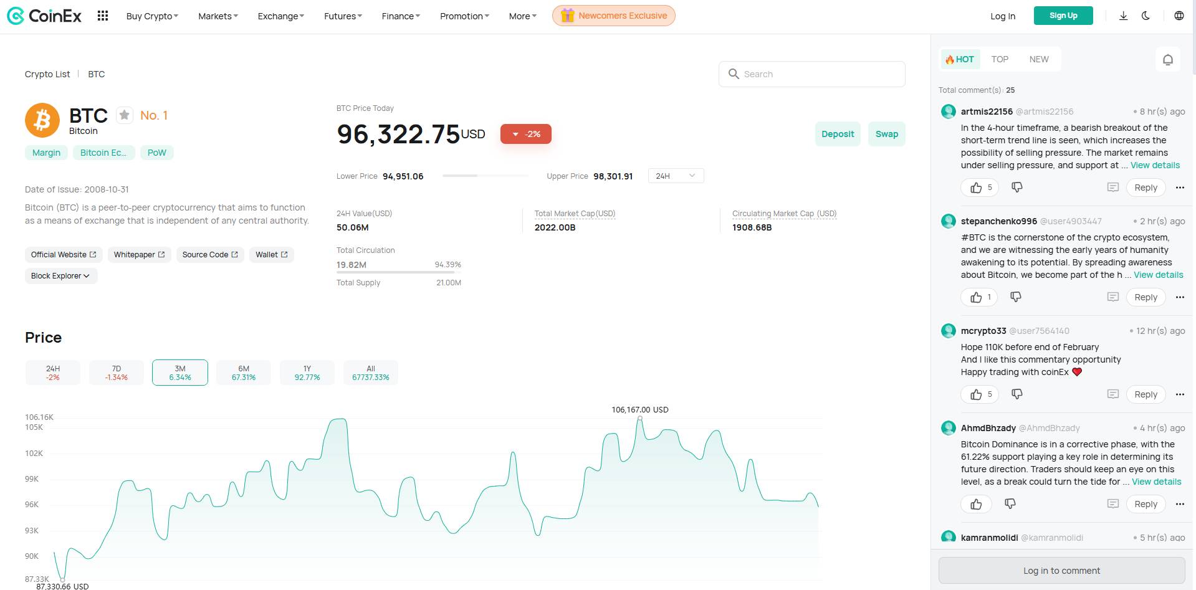
Task: Open more options on stepanchenko996 comment
Action: (1179, 297)
